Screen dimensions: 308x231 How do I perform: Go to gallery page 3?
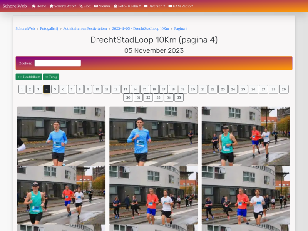[x=38, y=89]
